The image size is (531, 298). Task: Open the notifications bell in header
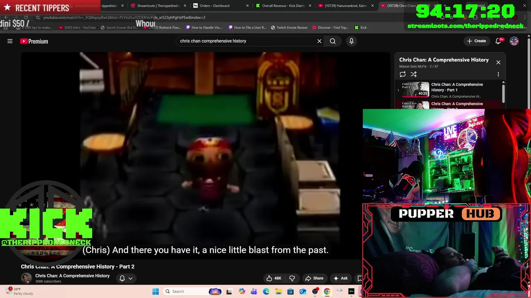(499, 41)
